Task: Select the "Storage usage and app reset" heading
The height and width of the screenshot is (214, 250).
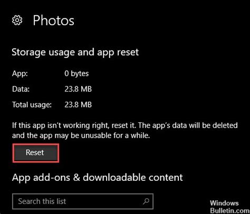Action: tap(75, 53)
